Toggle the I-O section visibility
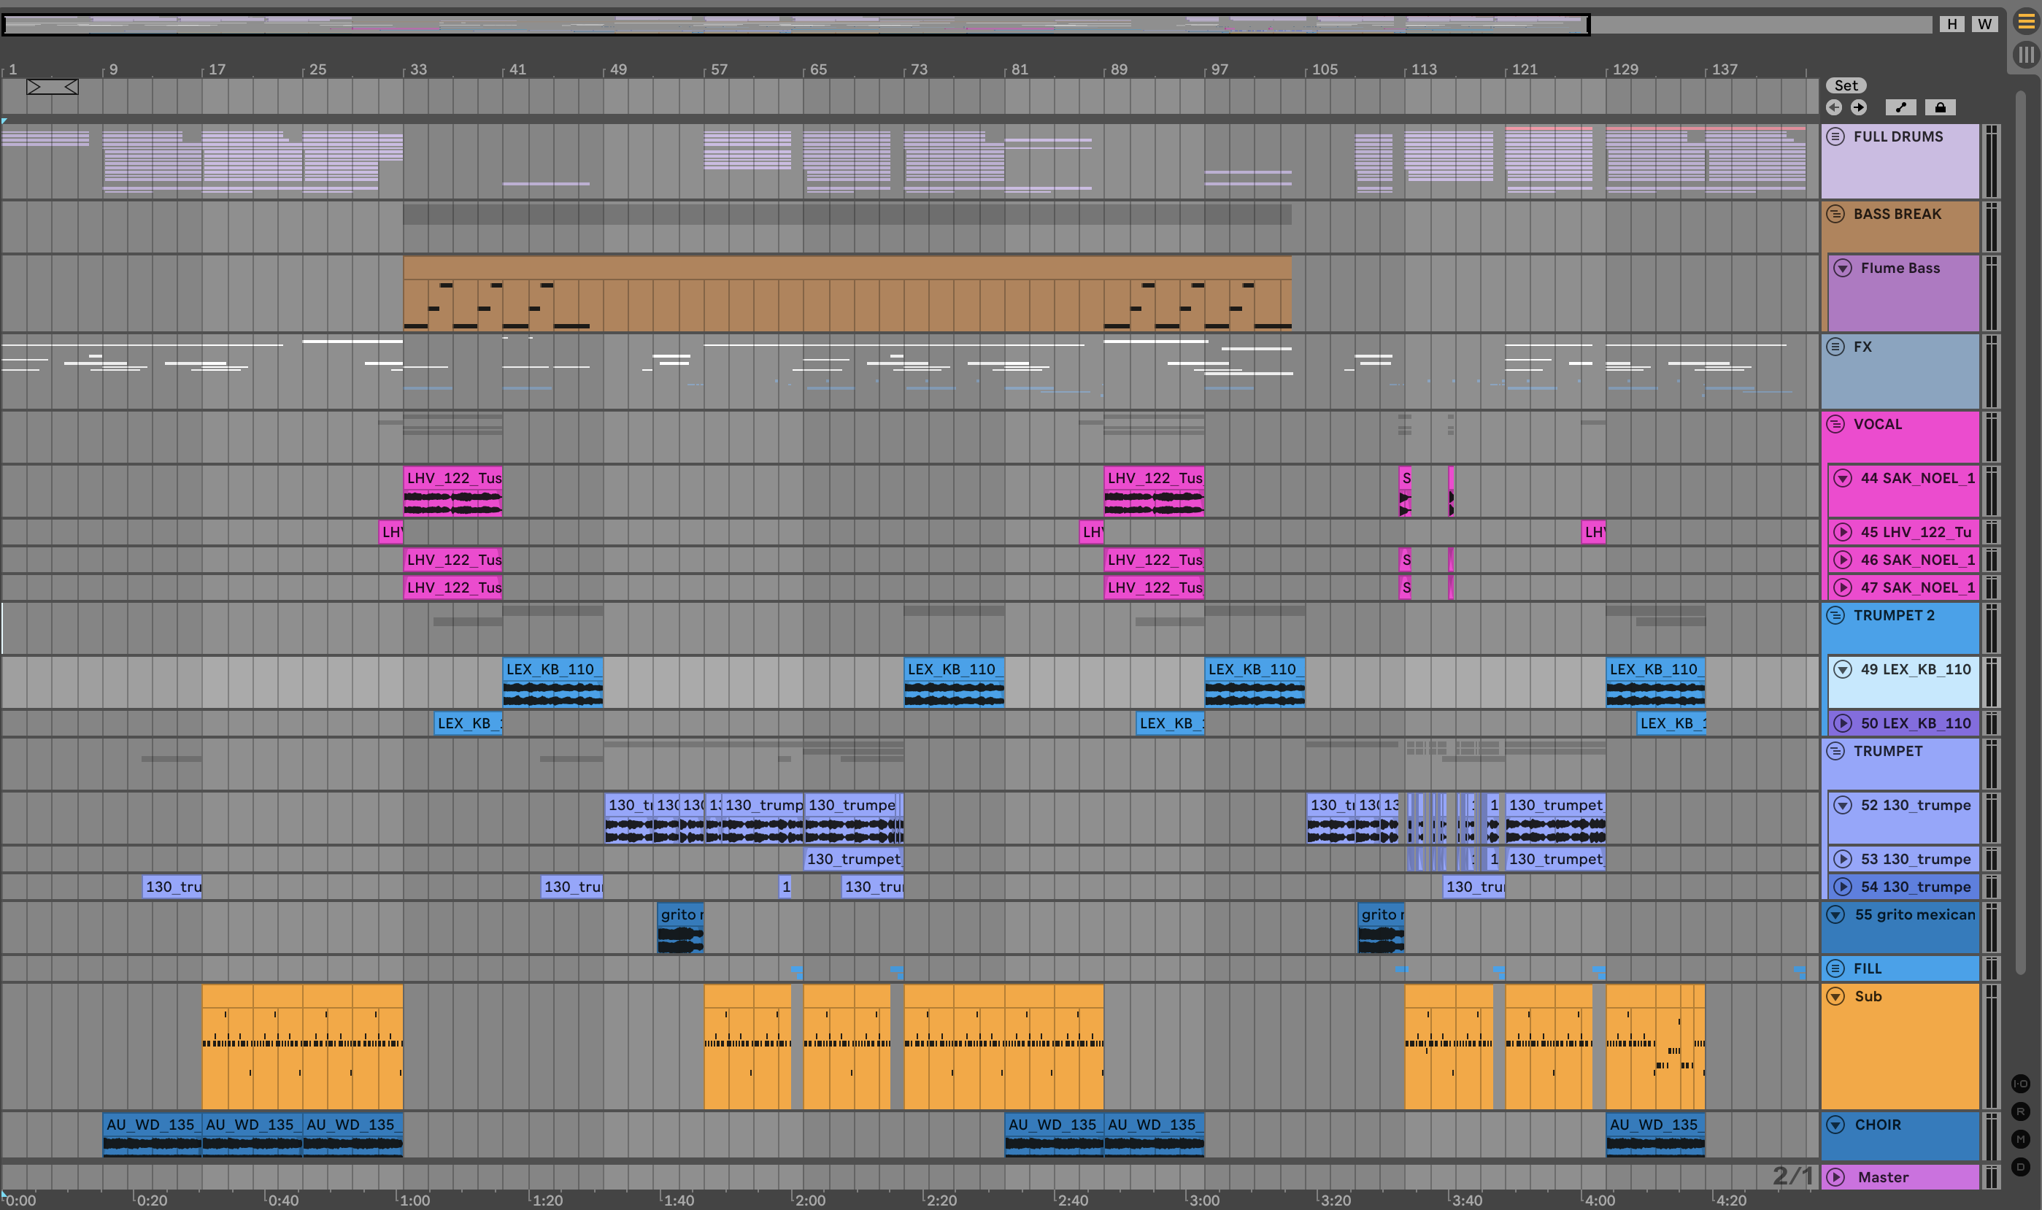2042x1210 pixels. (x=2020, y=1084)
